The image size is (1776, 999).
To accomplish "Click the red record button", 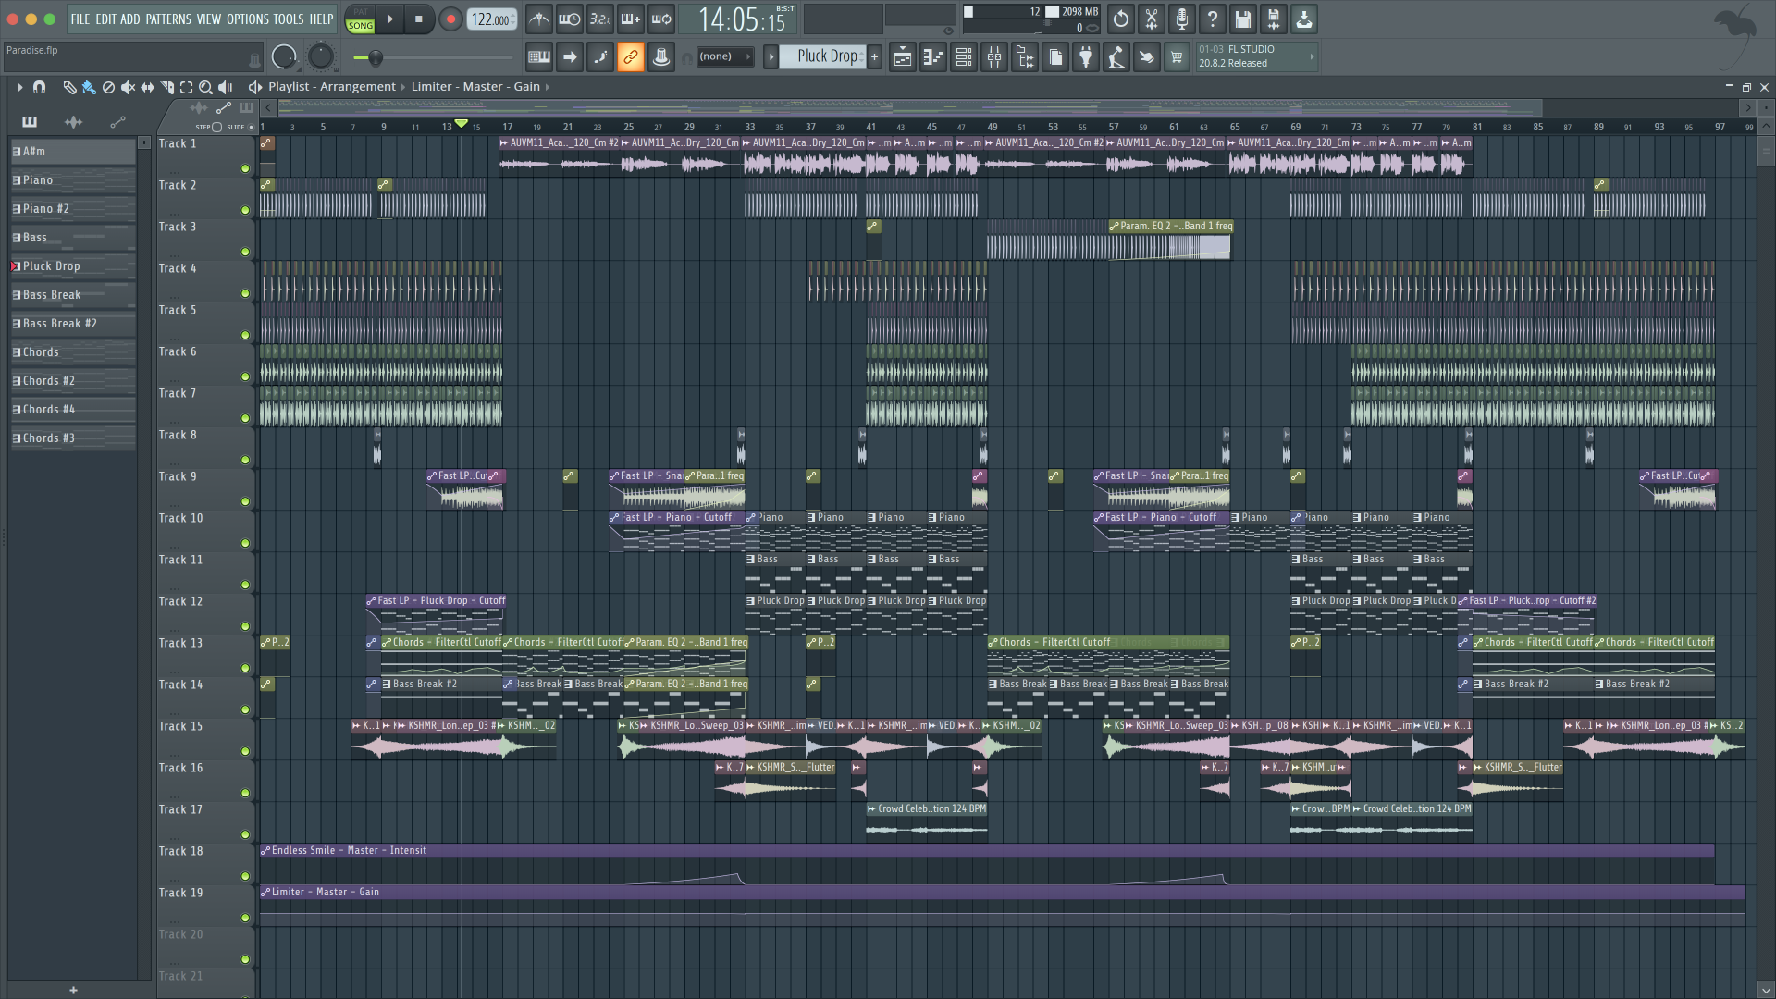I will click(x=450, y=18).
